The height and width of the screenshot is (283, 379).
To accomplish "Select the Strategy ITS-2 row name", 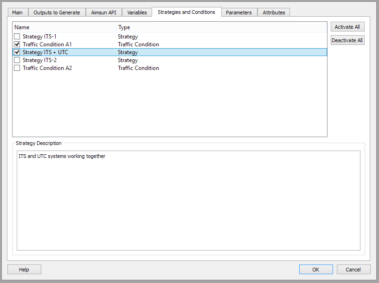I will (x=39, y=60).
